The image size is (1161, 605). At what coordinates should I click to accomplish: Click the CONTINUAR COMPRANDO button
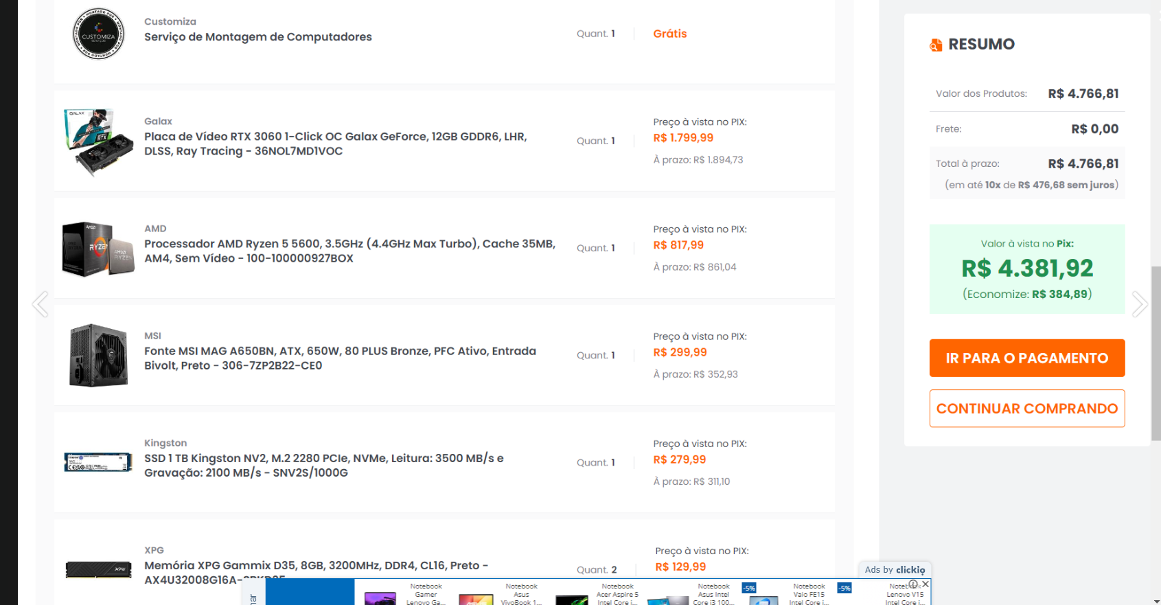[x=1027, y=409]
